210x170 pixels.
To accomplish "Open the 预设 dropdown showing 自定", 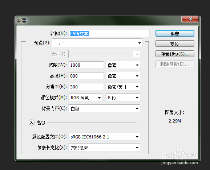I will pyautogui.click(x=97, y=43).
